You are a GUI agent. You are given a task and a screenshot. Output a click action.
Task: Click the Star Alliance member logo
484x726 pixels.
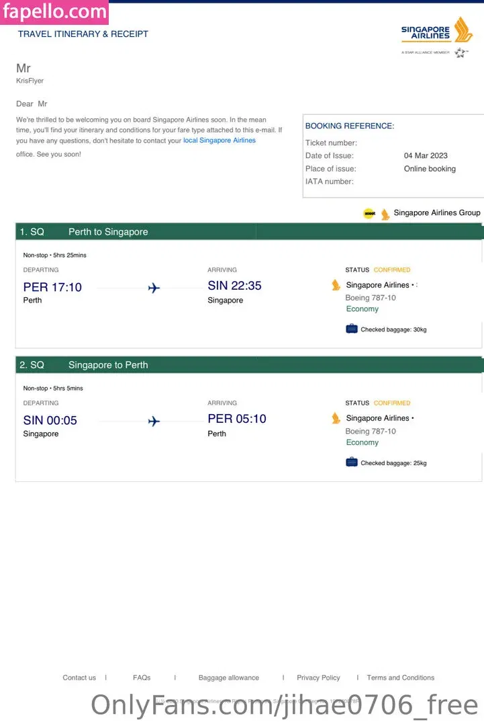[461, 52]
